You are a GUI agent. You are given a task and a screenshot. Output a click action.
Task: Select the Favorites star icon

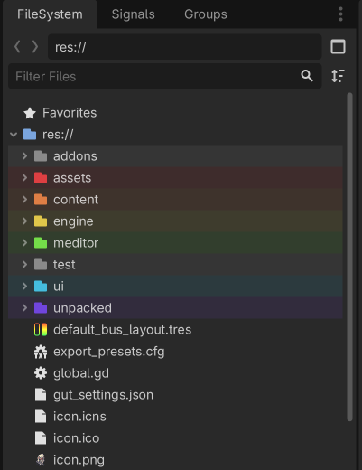pos(30,113)
